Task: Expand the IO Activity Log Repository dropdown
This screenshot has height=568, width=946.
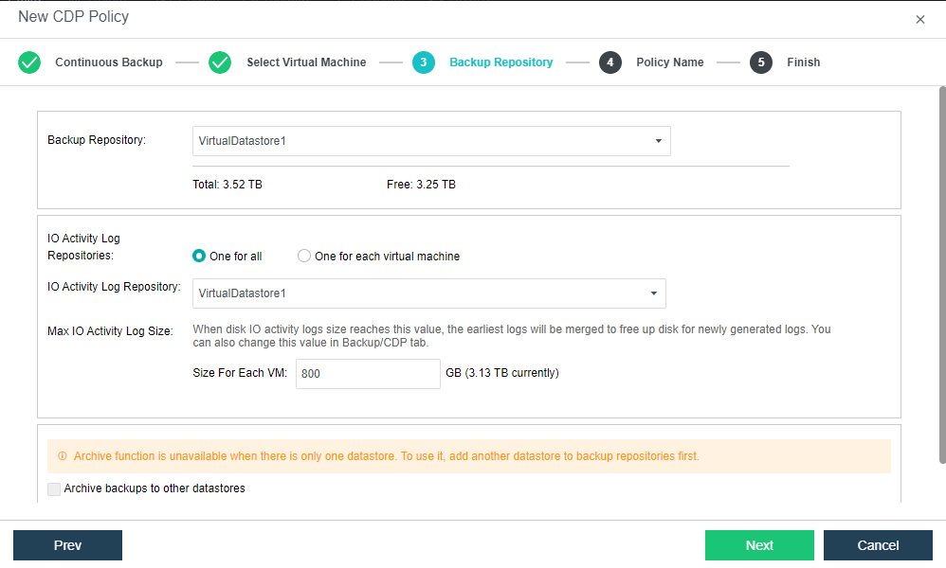Action: (x=428, y=293)
